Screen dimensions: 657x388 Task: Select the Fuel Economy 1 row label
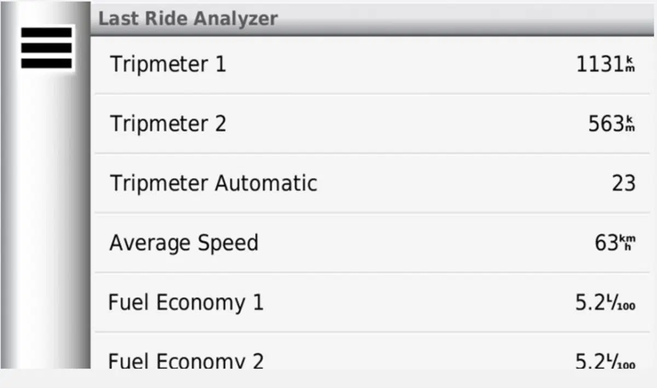[x=186, y=303]
